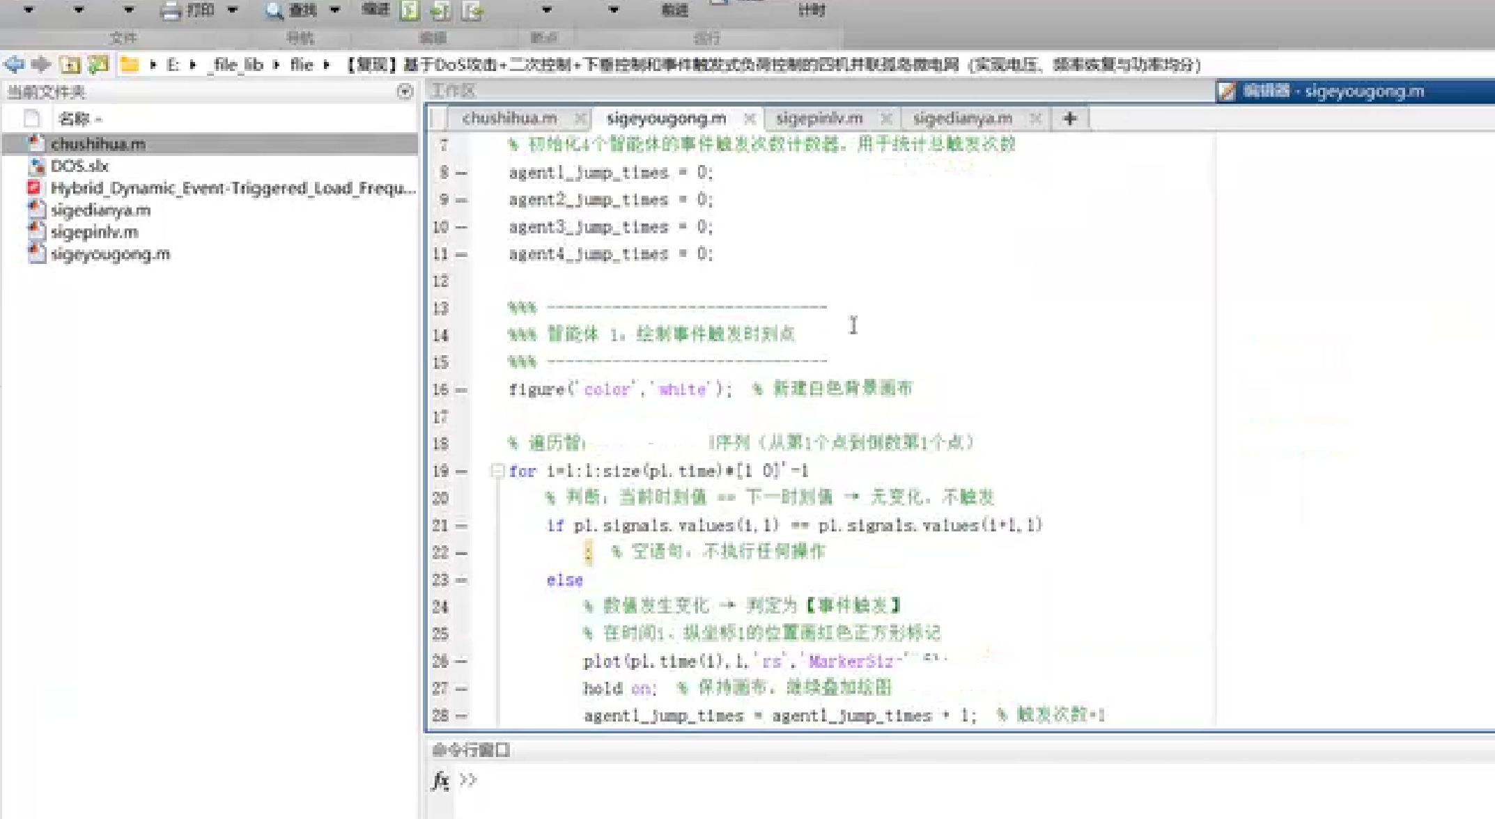Close the sigeyougong.m editor tab
This screenshot has height=819, width=1495.
(750, 119)
